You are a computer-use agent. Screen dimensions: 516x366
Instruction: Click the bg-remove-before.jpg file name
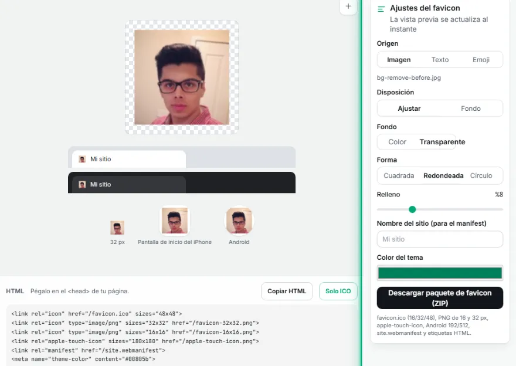(409, 78)
